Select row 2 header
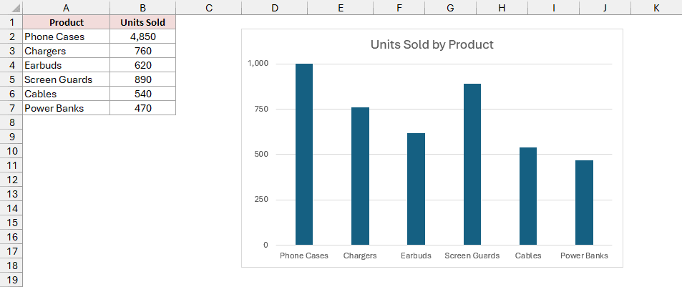This screenshot has height=287, width=682. tap(11, 37)
